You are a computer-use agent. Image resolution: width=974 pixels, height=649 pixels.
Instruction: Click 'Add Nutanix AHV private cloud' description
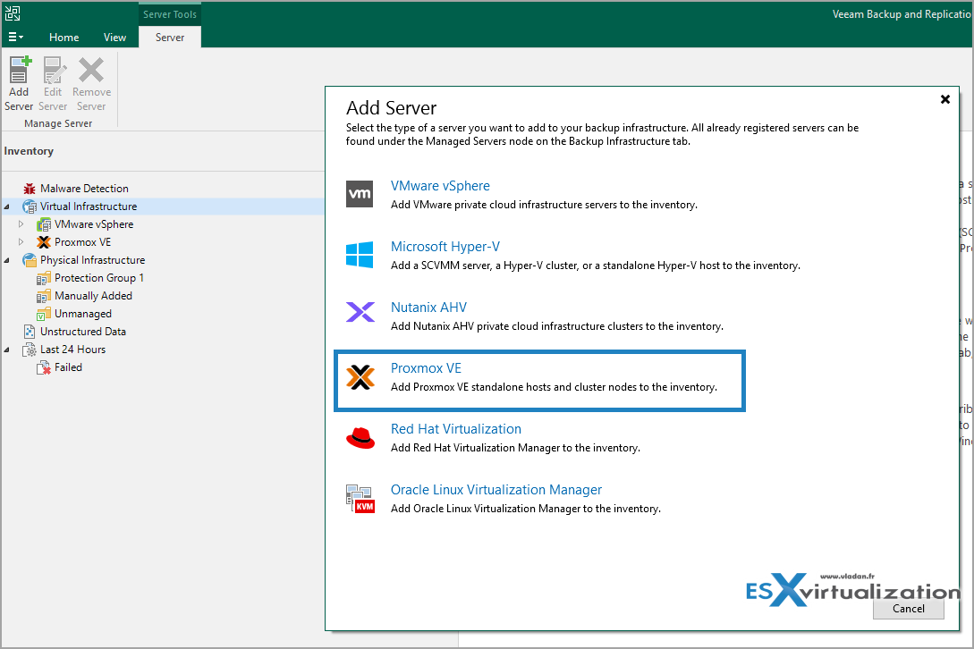(557, 326)
